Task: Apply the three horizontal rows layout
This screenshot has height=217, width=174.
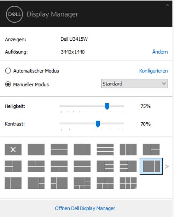Action: coord(105,149)
